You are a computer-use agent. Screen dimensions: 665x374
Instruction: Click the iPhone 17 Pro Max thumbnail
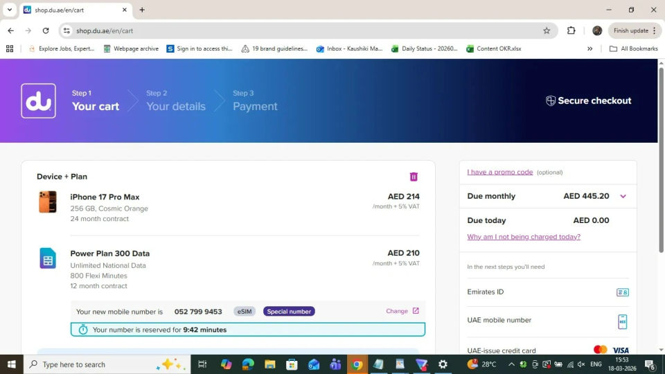tap(48, 202)
